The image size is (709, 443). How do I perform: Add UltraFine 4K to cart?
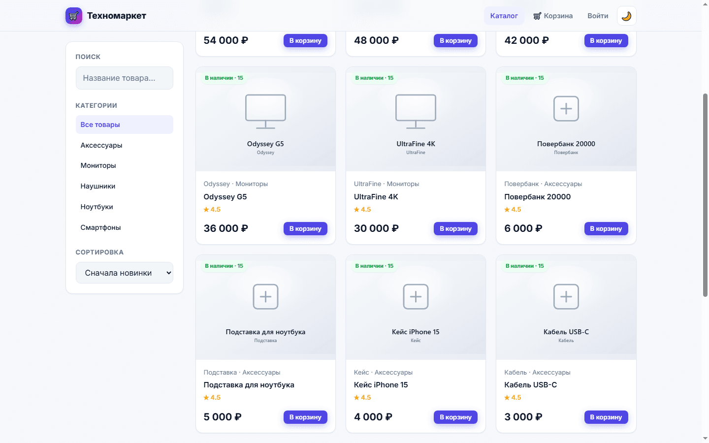point(455,228)
